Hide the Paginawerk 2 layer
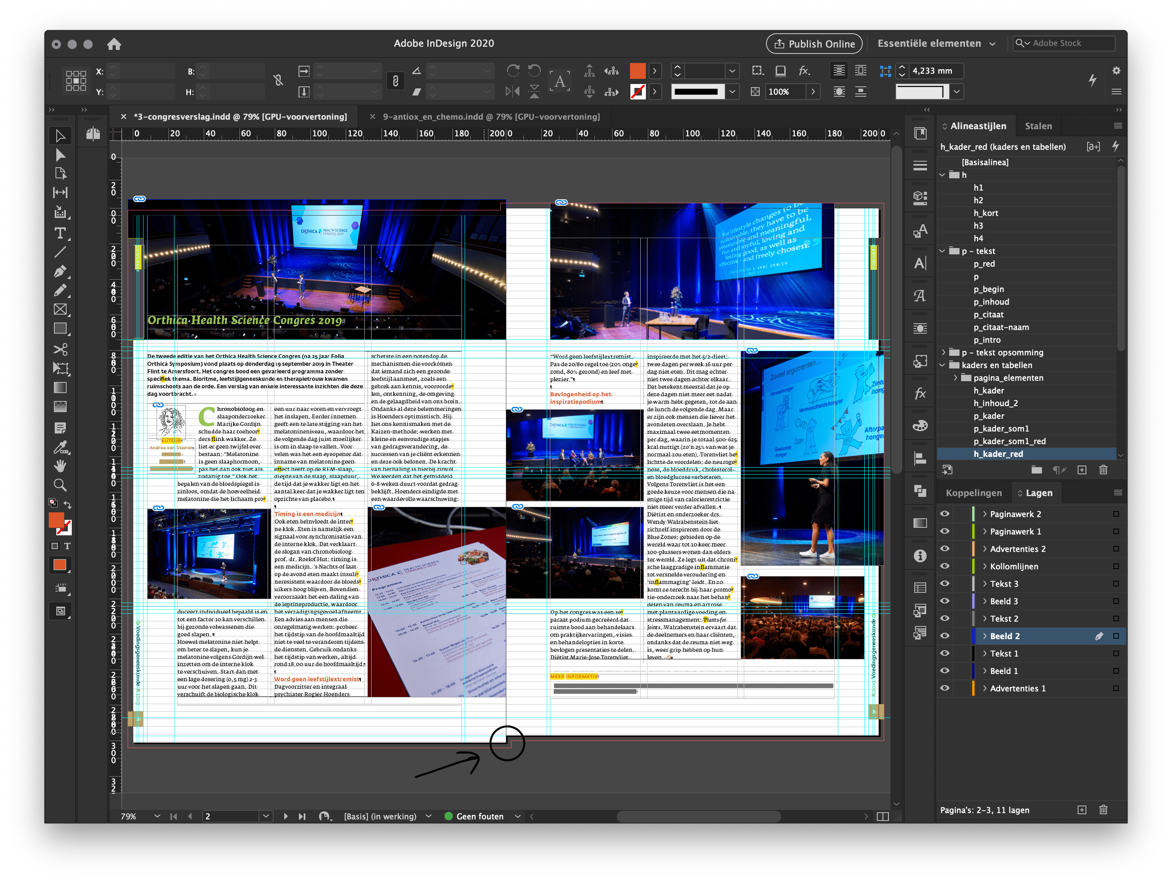The image size is (1172, 882). click(x=945, y=514)
